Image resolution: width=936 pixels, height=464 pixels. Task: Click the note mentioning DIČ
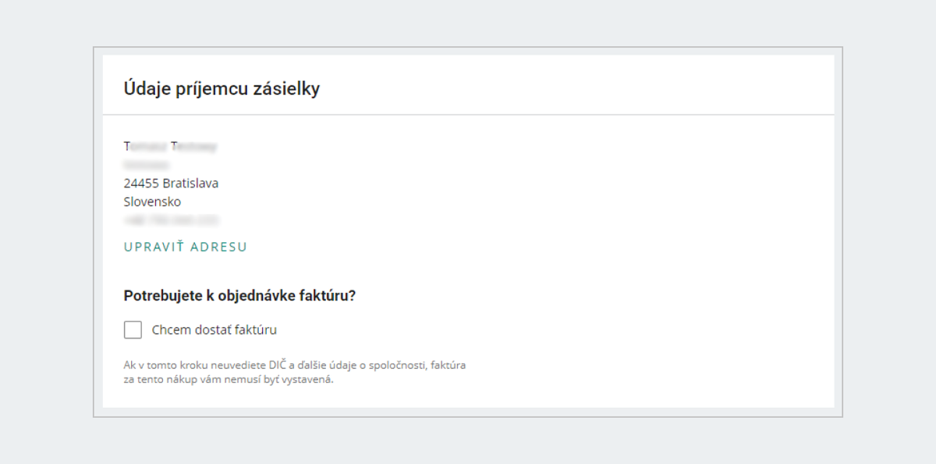click(294, 364)
